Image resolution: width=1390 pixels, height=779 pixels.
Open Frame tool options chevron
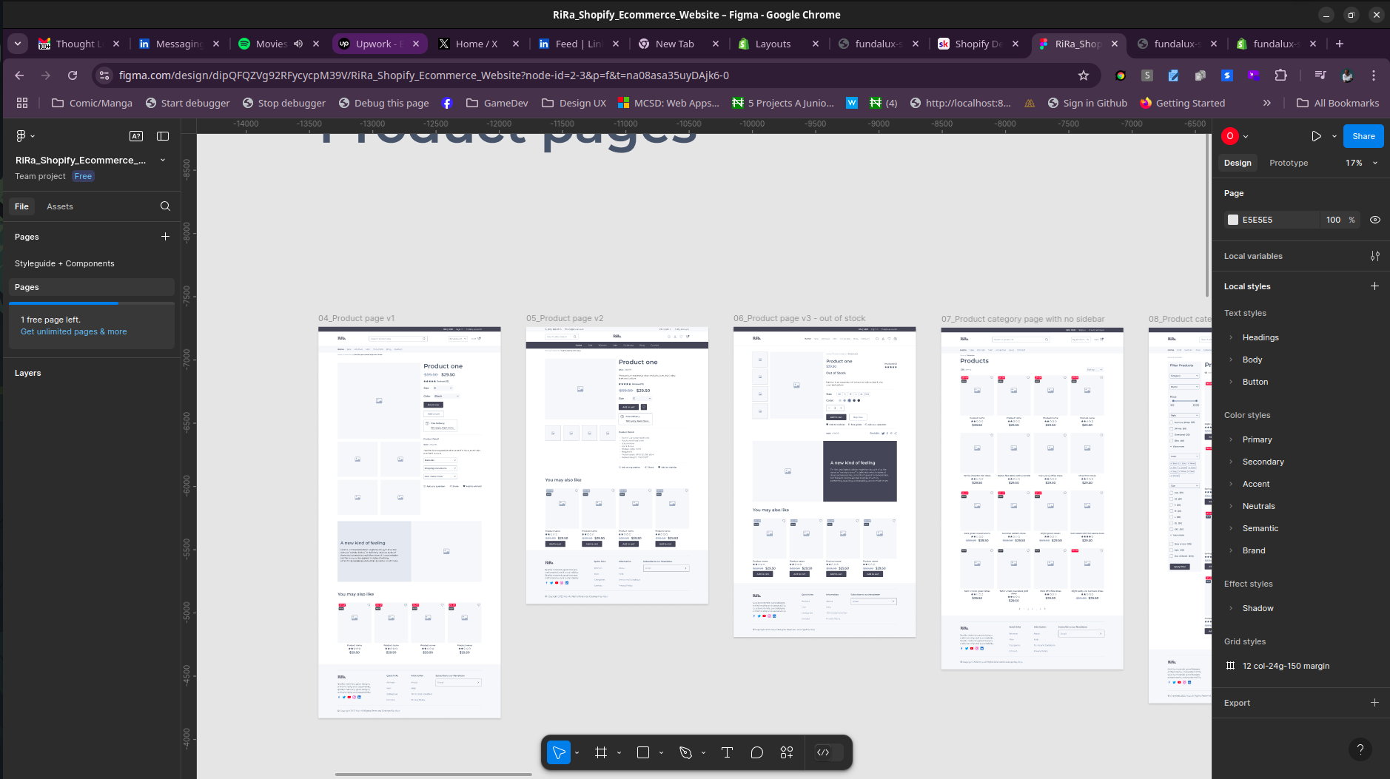[x=619, y=752]
